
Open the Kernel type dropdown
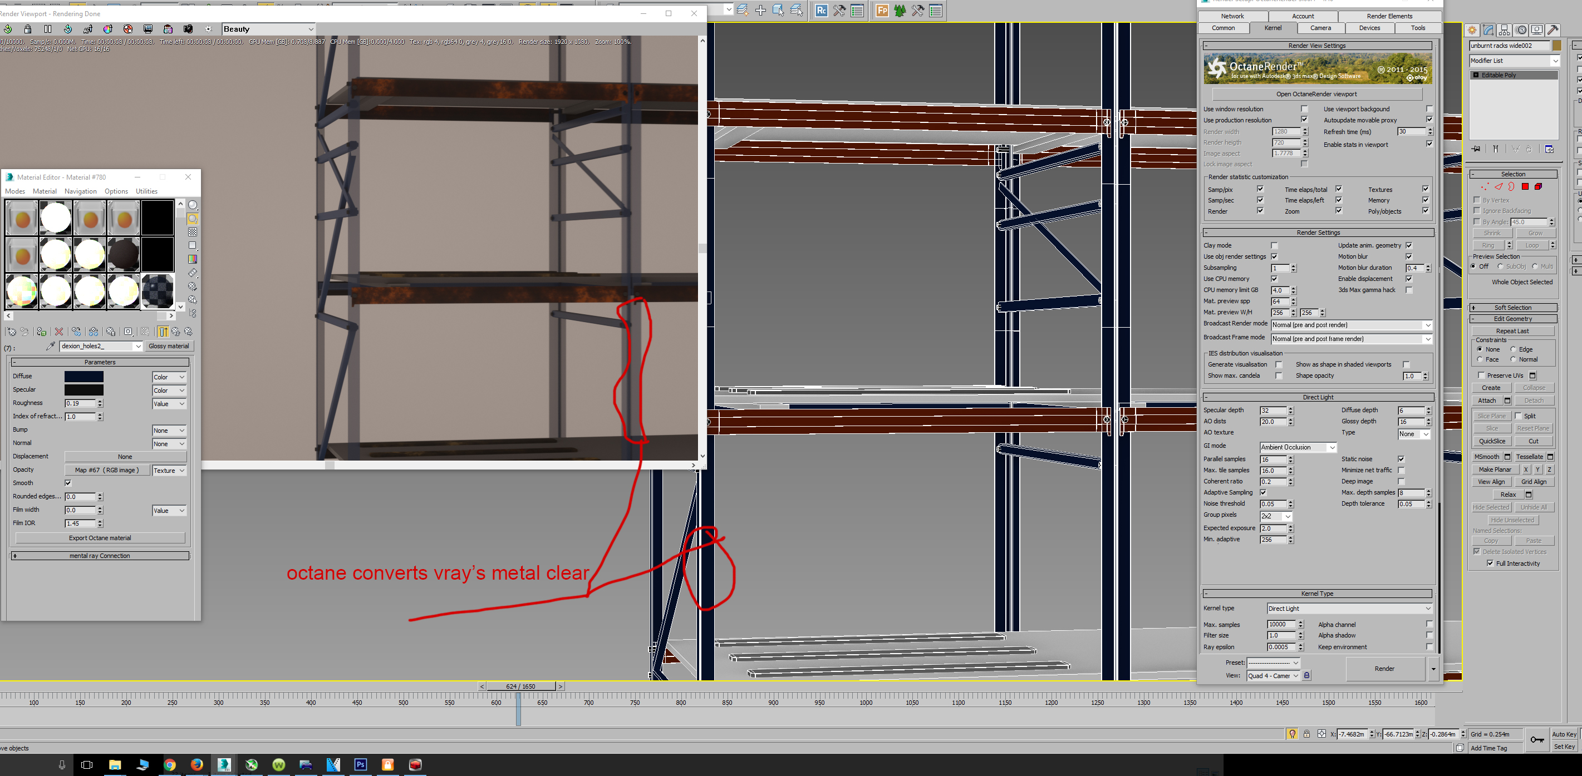[1349, 609]
